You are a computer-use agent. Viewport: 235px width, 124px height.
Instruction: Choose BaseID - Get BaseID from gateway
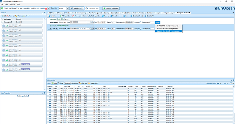(x=169, y=31)
